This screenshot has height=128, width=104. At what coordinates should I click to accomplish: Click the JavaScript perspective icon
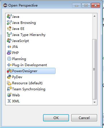pyautogui.click(x=9, y=41)
